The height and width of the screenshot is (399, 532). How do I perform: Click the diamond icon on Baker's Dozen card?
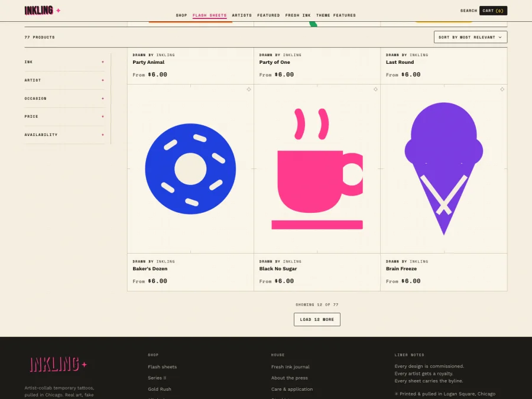pyautogui.click(x=249, y=89)
